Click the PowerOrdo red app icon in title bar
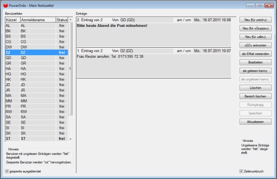Image resolution: width=277 pixels, height=179 pixels. [6, 5]
